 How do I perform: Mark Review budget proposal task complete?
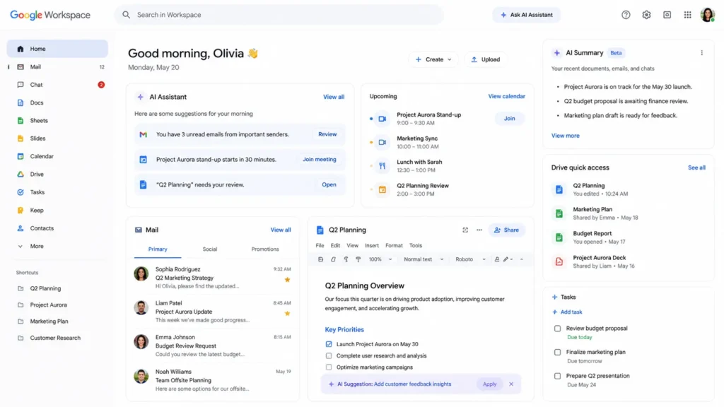coord(557,329)
